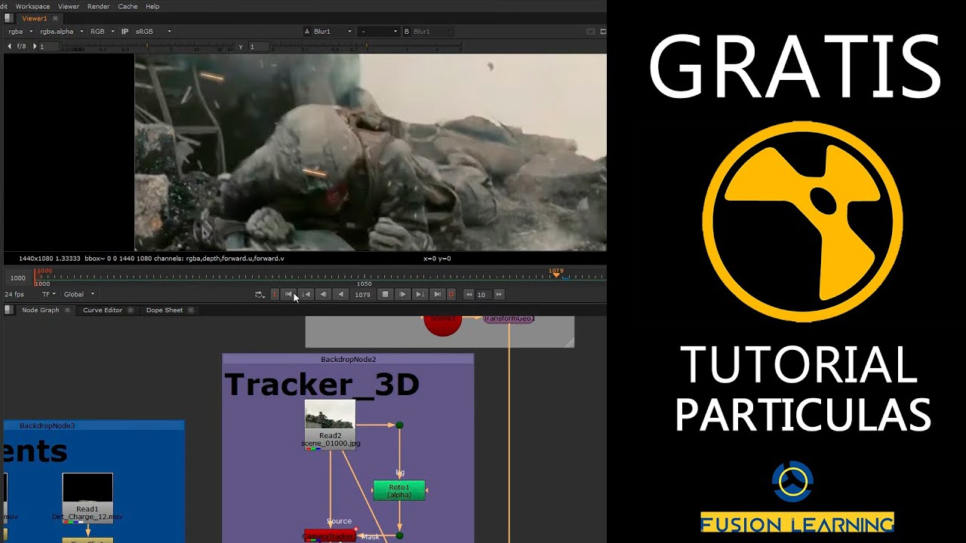Jump to next keyframe button
The image size is (966, 543).
click(x=420, y=294)
